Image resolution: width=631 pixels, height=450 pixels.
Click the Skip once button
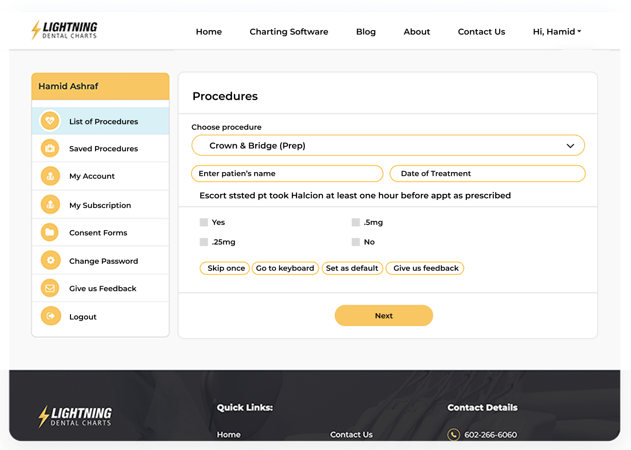(x=225, y=268)
